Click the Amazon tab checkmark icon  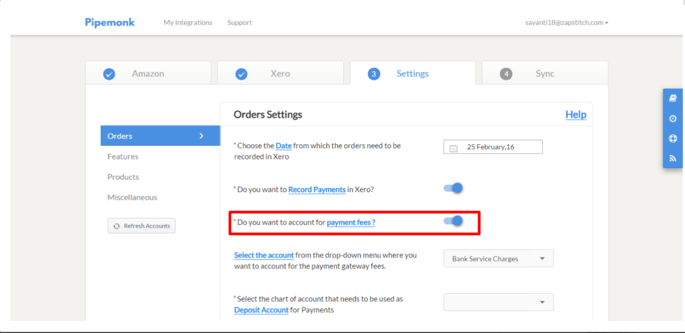pos(109,74)
